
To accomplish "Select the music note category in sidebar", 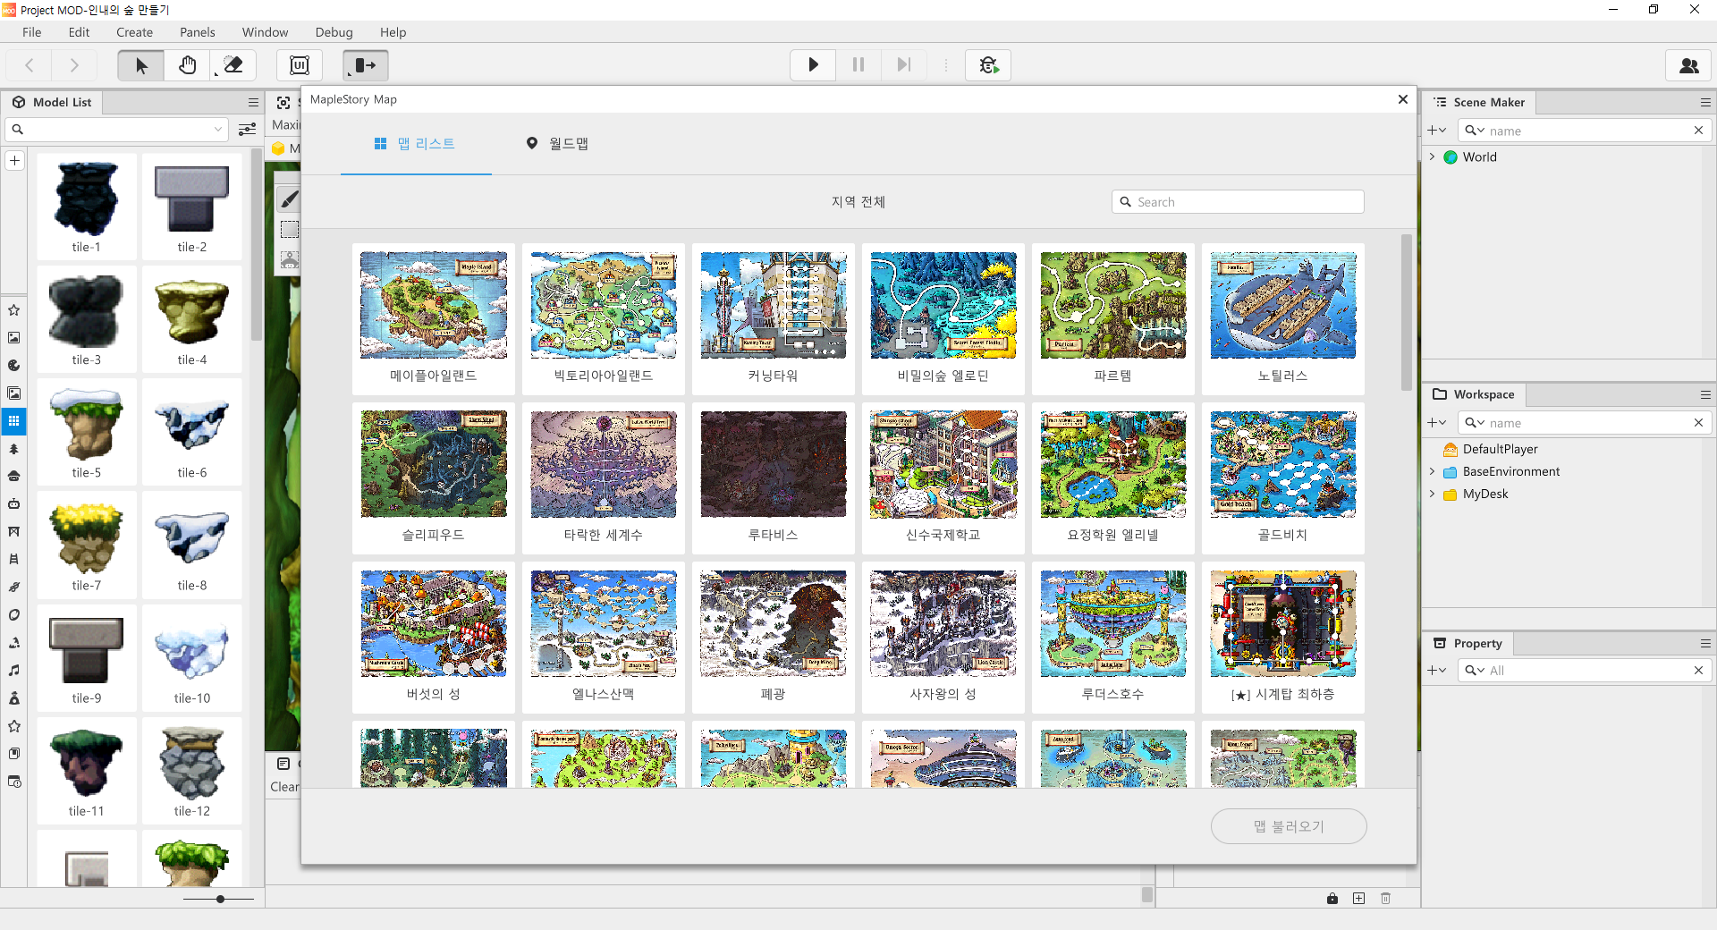I will pos(13,671).
